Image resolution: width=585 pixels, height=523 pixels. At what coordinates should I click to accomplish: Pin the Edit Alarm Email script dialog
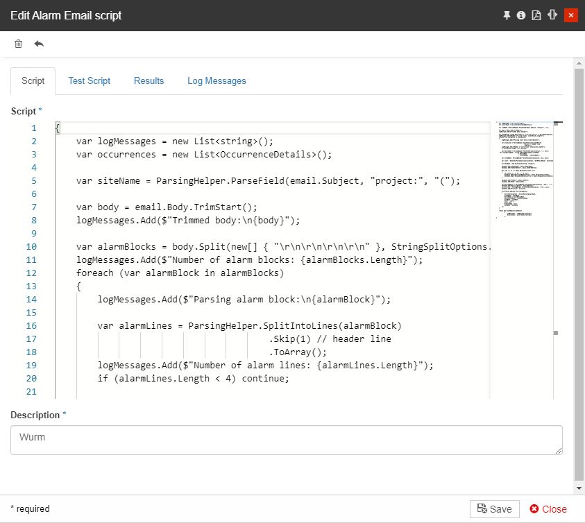(507, 15)
